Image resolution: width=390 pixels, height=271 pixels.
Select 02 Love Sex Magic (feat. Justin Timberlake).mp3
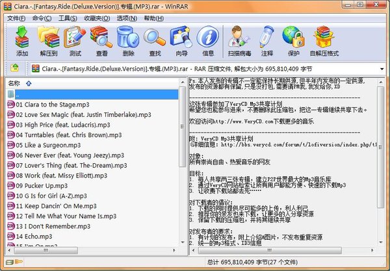[83, 114]
